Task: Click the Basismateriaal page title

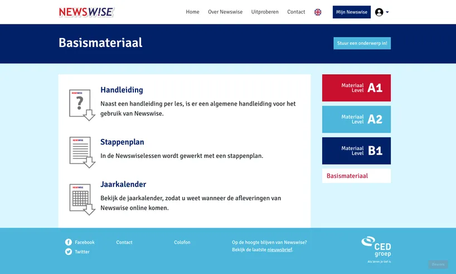Action: [x=100, y=42]
